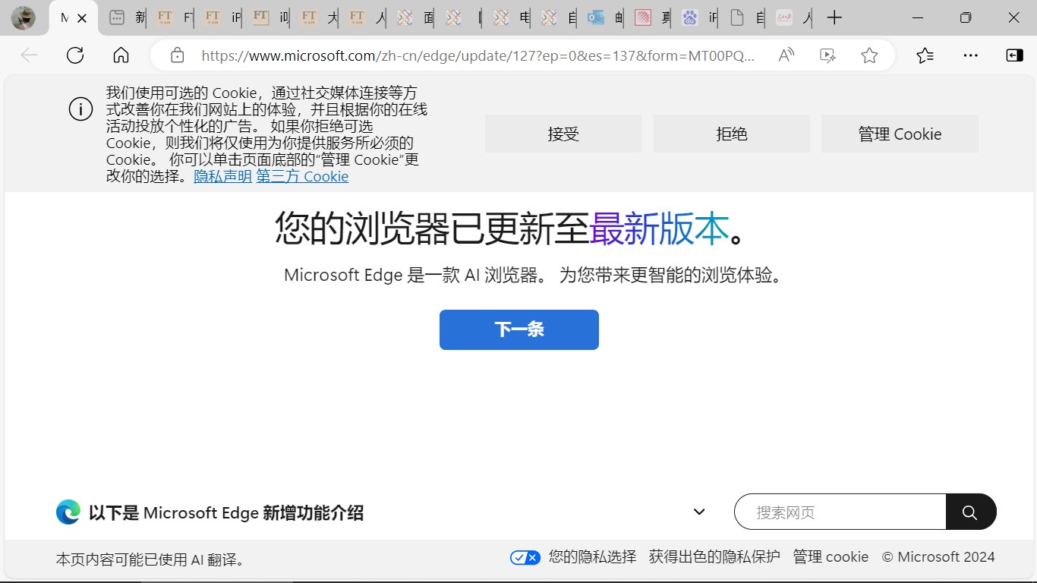Click 本页内容可能已使用 AI 翻译 text

tap(151, 559)
